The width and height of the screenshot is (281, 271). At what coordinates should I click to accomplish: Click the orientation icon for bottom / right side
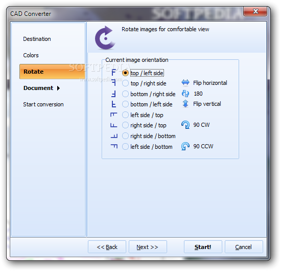tap(113, 94)
